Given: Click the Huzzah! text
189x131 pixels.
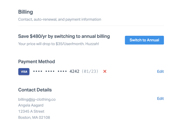Looking at the screenshot, I should click(x=92, y=44).
